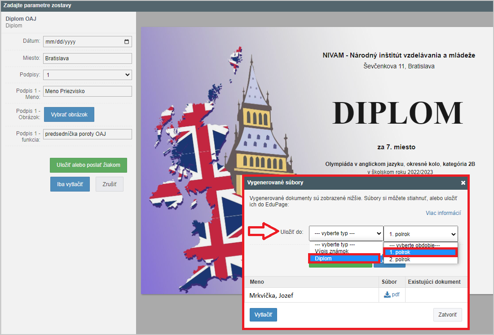Click the Miesto field with Bratislava
The height and width of the screenshot is (335, 494).
pos(88,58)
